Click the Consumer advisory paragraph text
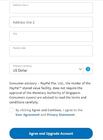This screenshot has width=103, height=140. 50,93
